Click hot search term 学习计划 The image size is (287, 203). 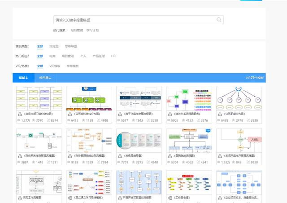(x=93, y=30)
